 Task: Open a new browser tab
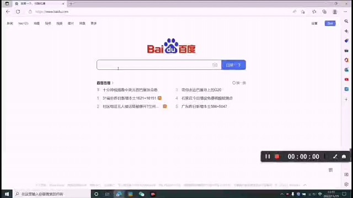click(x=71, y=4)
